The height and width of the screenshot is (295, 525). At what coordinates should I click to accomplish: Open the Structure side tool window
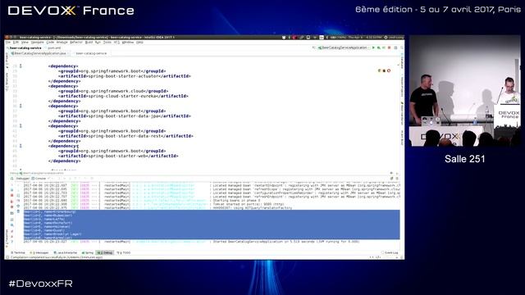(x=7, y=82)
